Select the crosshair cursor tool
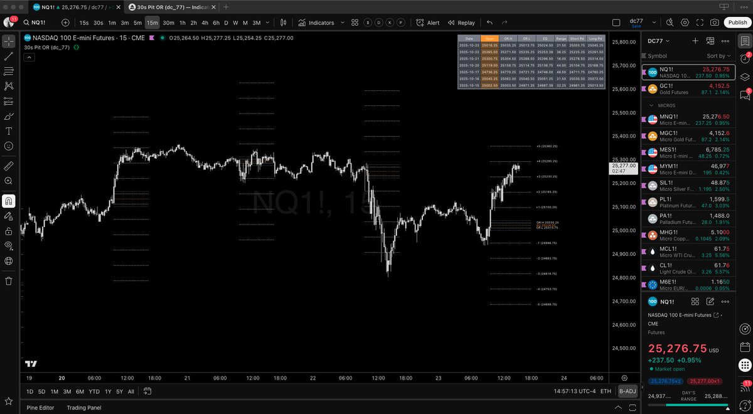Viewport: 753px width, 414px height. coord(9,41)
